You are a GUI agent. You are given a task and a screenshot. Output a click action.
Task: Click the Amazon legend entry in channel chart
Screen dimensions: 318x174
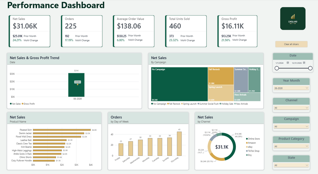[251, 143]
